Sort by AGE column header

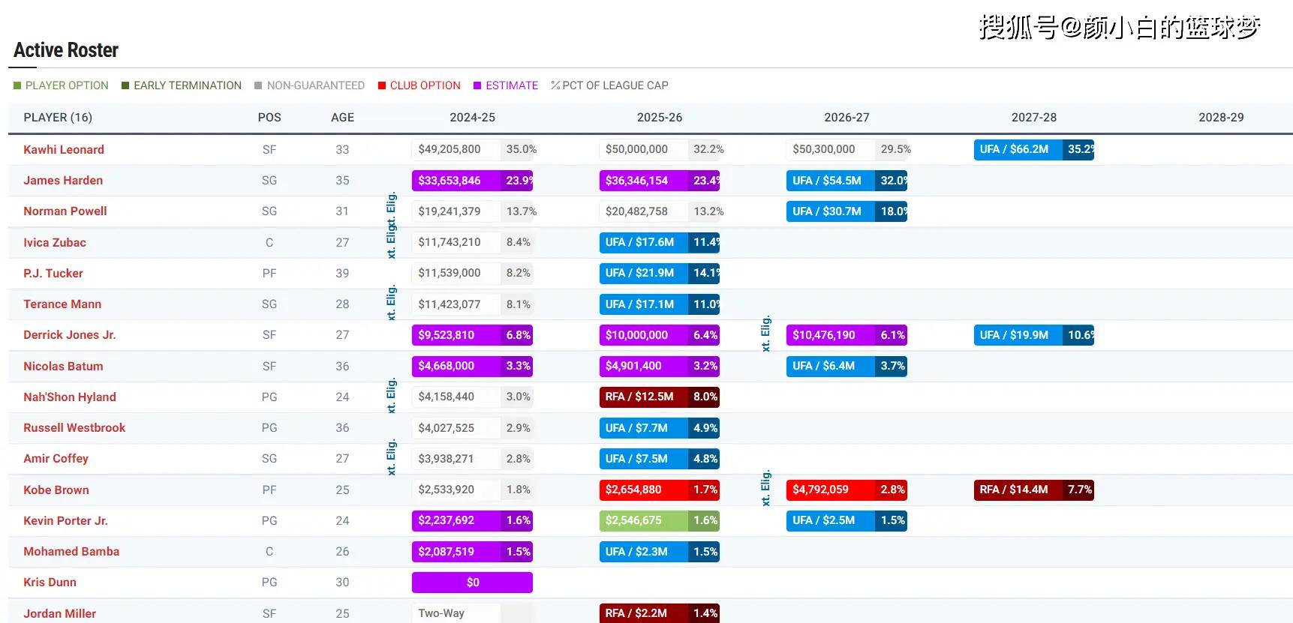tap(342, 117)
